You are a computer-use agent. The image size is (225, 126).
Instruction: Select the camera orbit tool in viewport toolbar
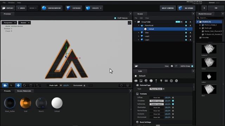tap(5, 85)
